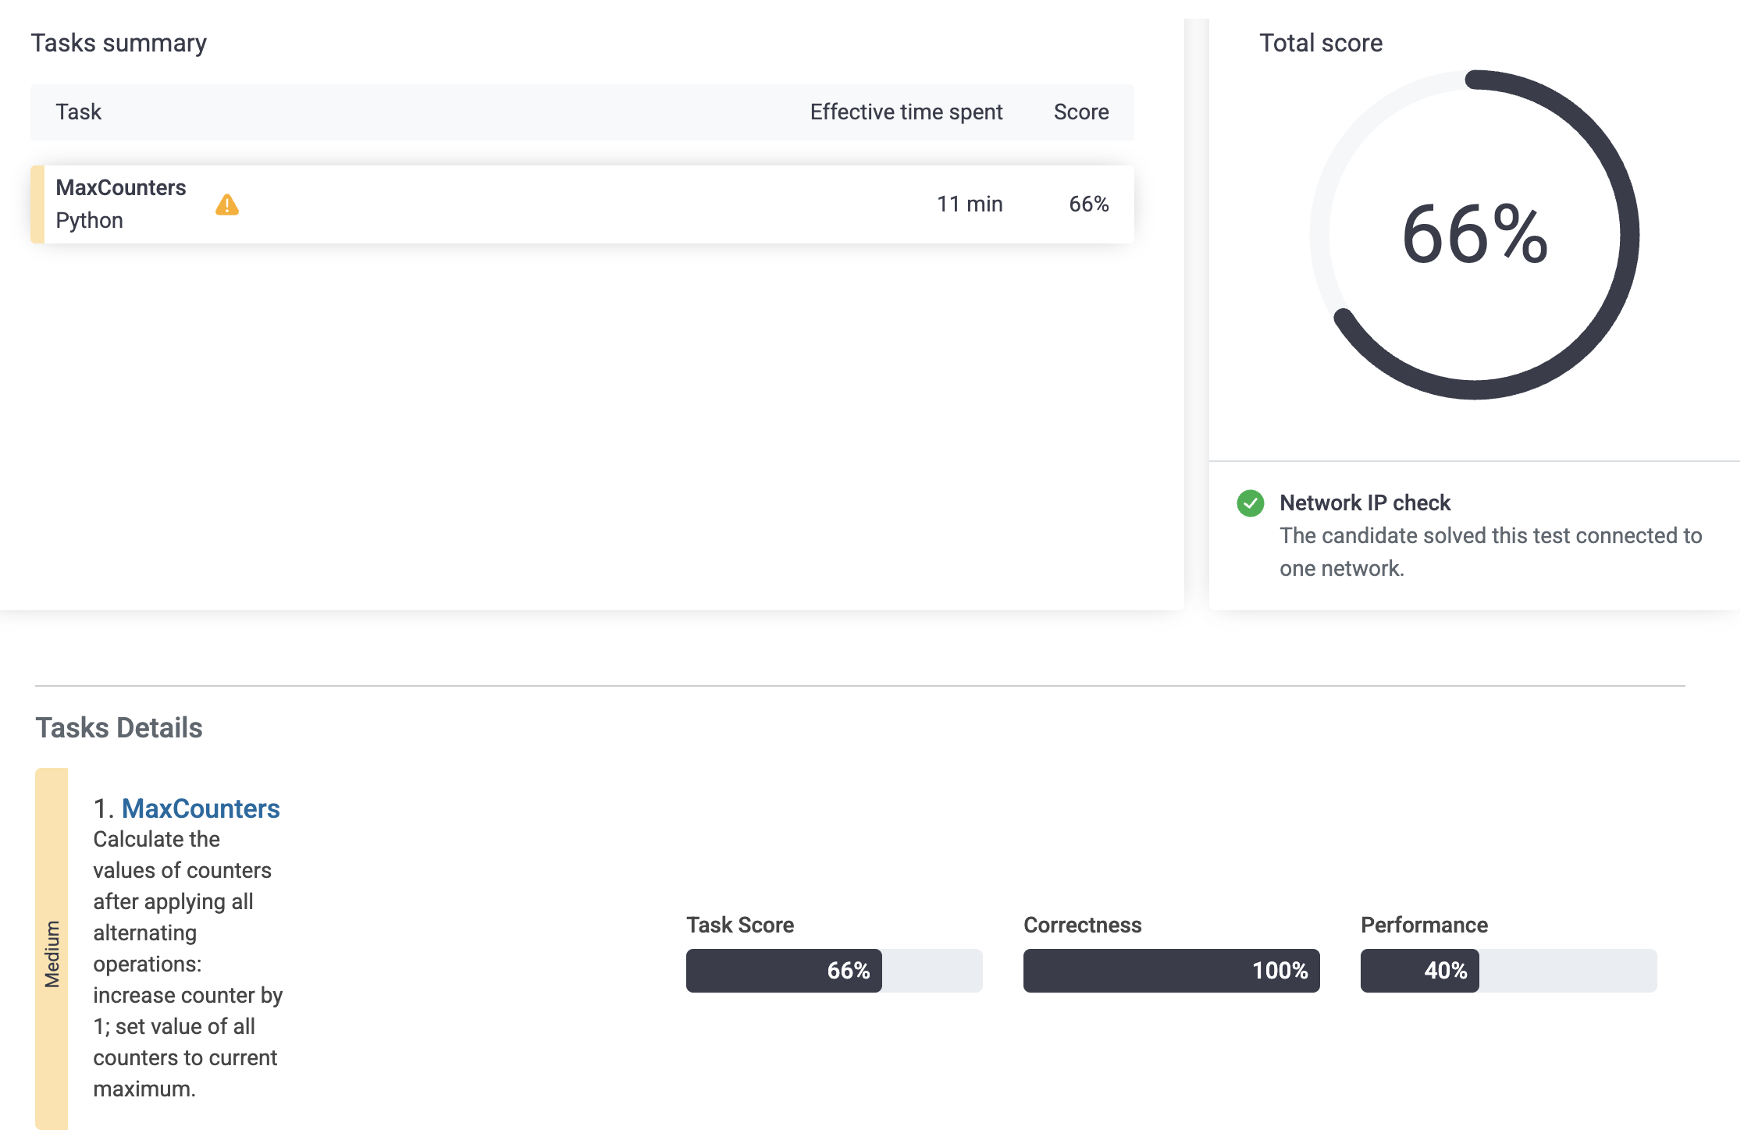The image size is (1744, 1144).
Task: Open the MaxCounters task link
Action: click(201, 808)
